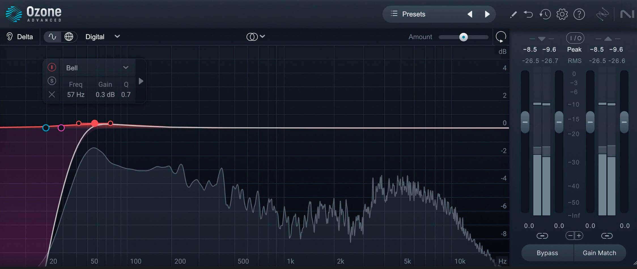Screen dimensions: 637x269
Task: Click the Gain Match button
Action: (x=600, y=253)
